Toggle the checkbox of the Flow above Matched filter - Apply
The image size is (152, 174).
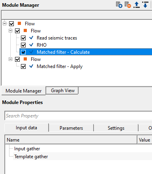(x=17, y=59)
